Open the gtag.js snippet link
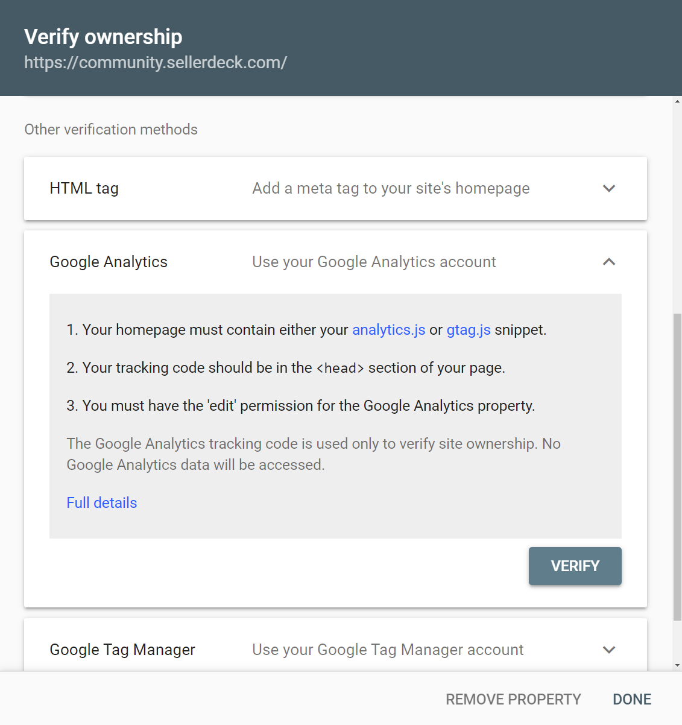 468,330
